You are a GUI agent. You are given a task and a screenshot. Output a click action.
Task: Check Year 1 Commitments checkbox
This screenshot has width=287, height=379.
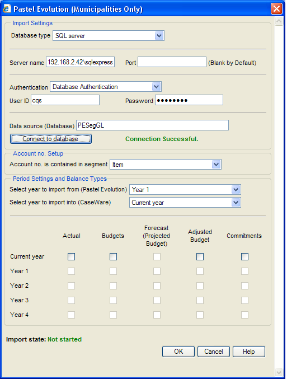coord(244,271)
